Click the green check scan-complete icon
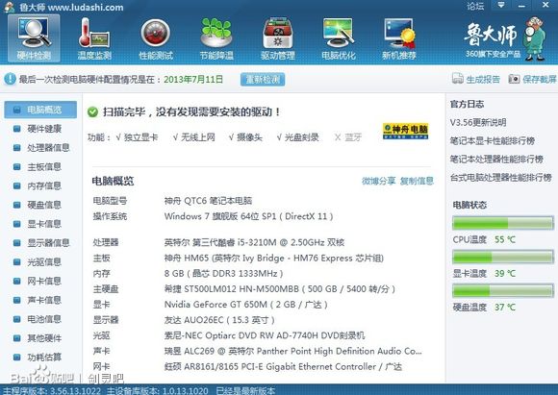This screenshot has width=558, height=395. coord(92,112)
